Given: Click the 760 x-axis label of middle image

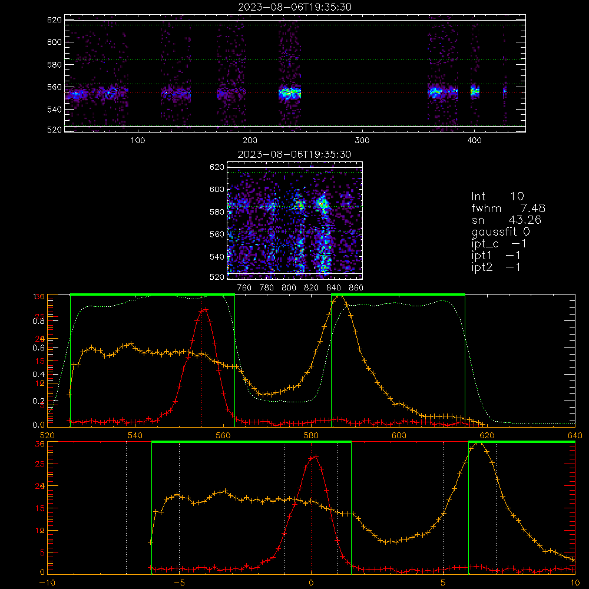Looking at the screenshot, I should (244, 288).
